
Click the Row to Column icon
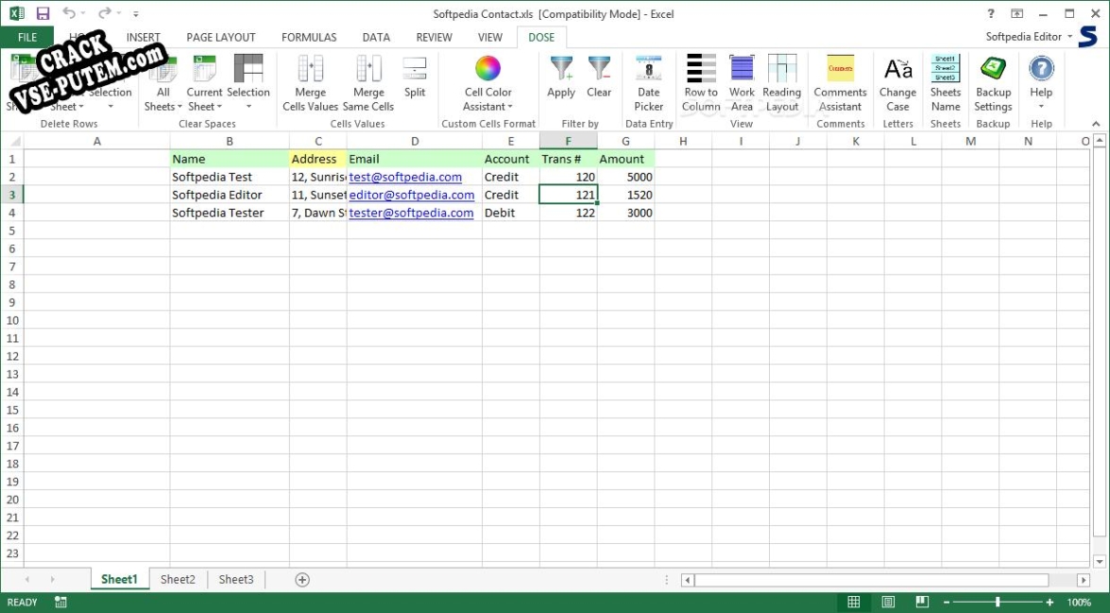pos(701,70)
